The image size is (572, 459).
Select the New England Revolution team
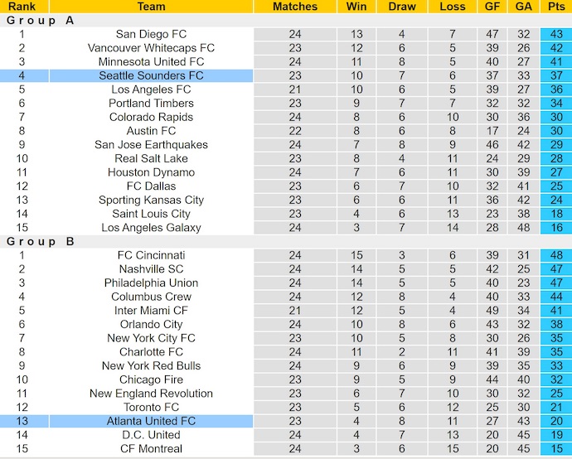pos(151,394)
